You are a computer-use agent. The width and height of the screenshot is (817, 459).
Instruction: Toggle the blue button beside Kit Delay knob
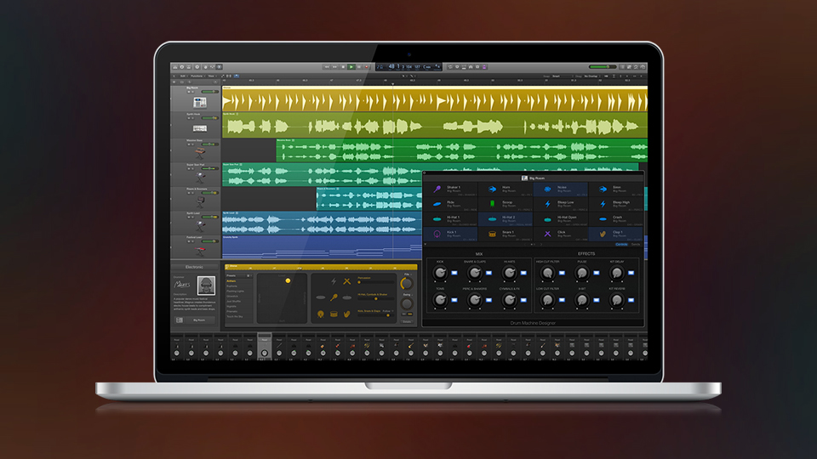pyautogui.click(x=631, y=273)
